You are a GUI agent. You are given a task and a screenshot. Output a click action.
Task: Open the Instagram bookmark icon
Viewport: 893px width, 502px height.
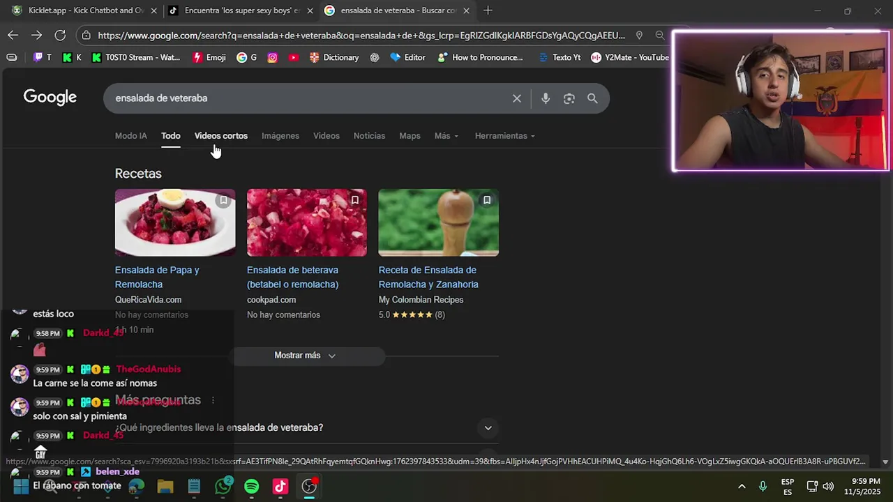(x=273, y=57)
